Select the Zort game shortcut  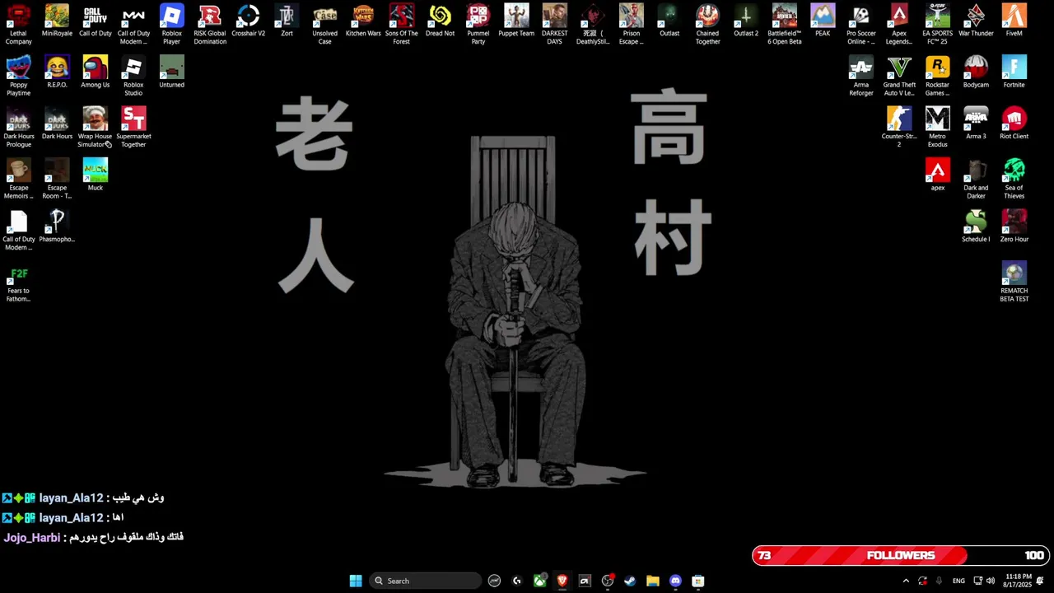(287, 21)
